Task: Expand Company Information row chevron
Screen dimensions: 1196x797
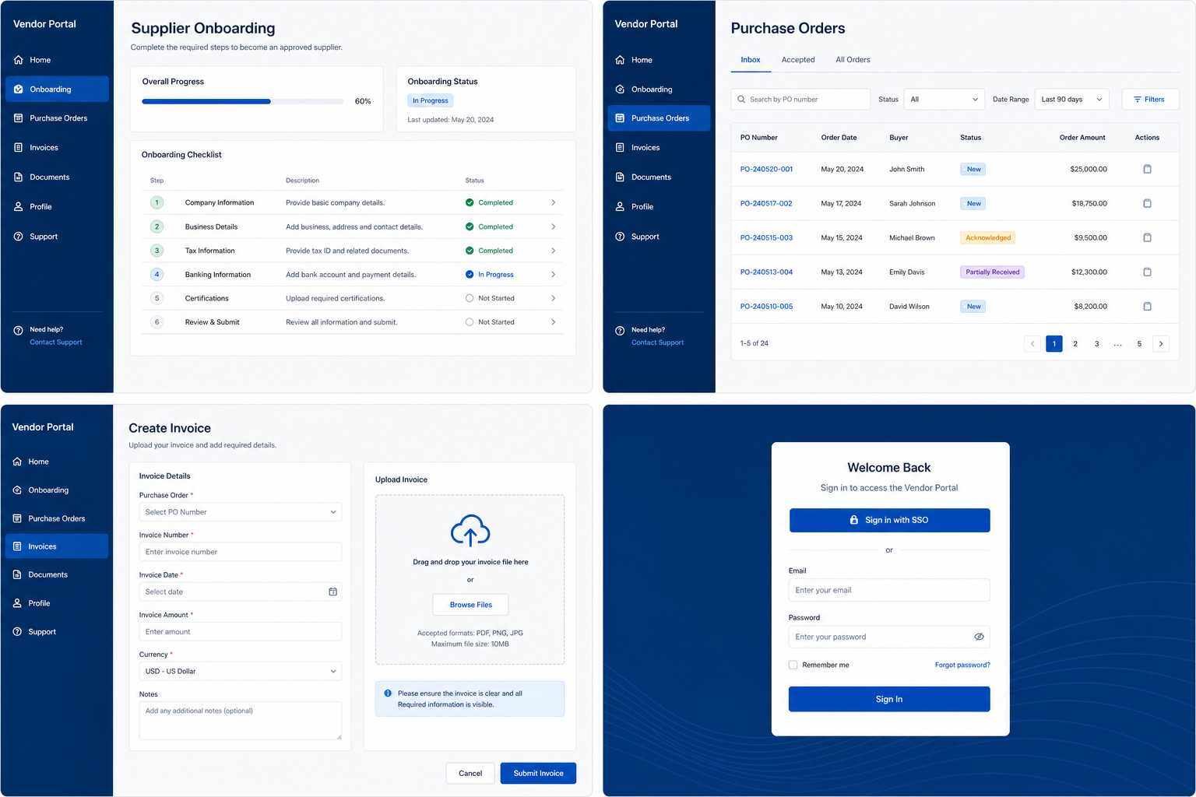Action: [553, 202]
